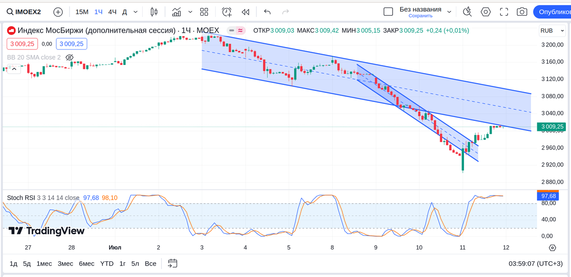Click Stoch RSI blue value 97,68 in legend
Image resolution: width=571 pixels, height=277 pixels.
coord(91,198)
